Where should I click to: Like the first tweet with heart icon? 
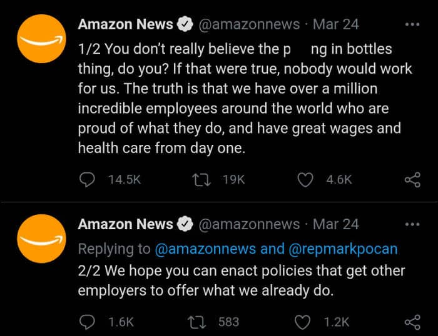click(x=305, y=180)
